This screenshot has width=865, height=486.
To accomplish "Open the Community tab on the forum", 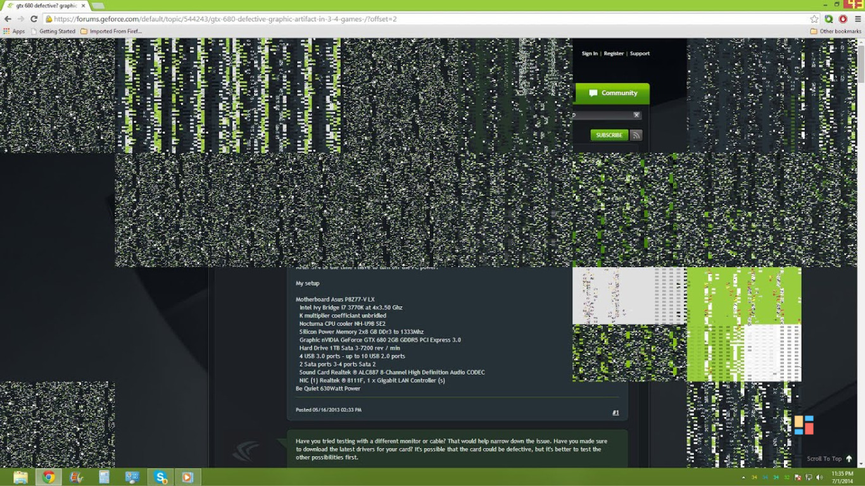I will tap(612, 93).
